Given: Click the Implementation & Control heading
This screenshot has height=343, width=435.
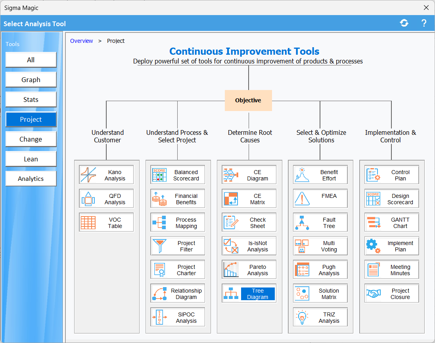Looking at the screenshot, I should (390, 136).
